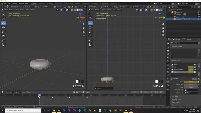Remove shape key with minus button

pyautogui.click(x=199, y=67)
